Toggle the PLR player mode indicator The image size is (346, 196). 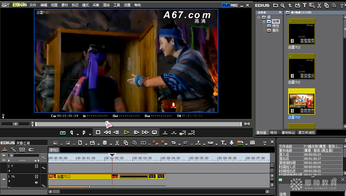[x=226, y=5]
